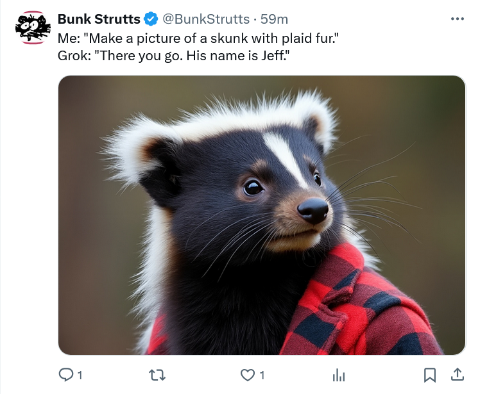
Task: Bookmark this post
Action: (430, 375)
